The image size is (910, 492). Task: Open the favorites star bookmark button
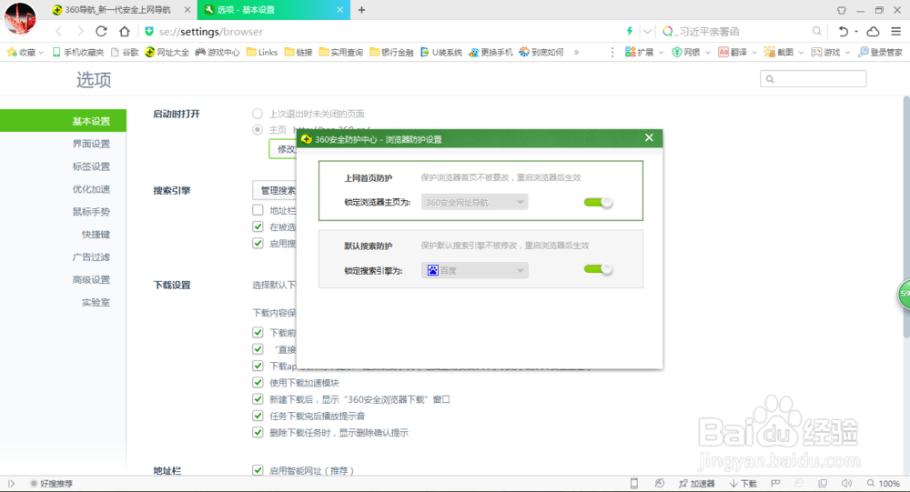[25, 52]
